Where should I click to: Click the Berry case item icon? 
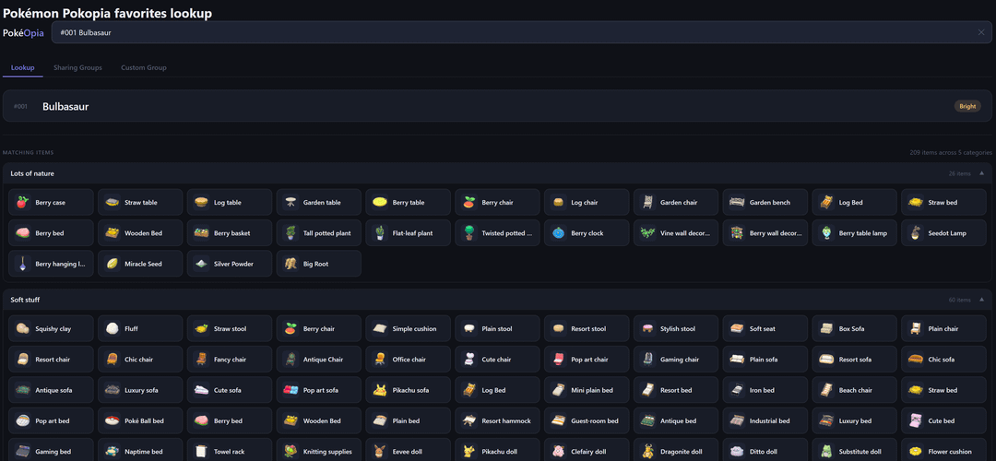tap(23, 202)
